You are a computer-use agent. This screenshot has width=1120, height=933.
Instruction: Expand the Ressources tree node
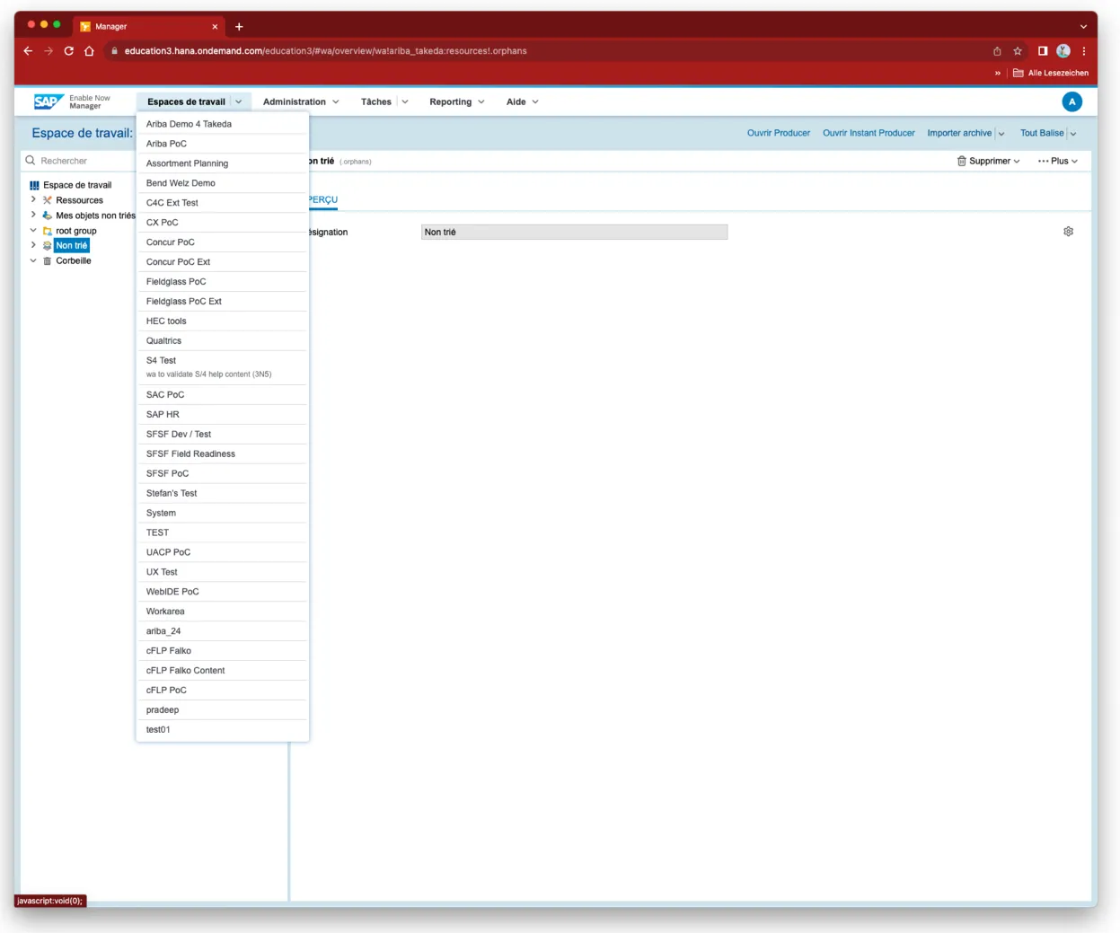coord(33,199)
